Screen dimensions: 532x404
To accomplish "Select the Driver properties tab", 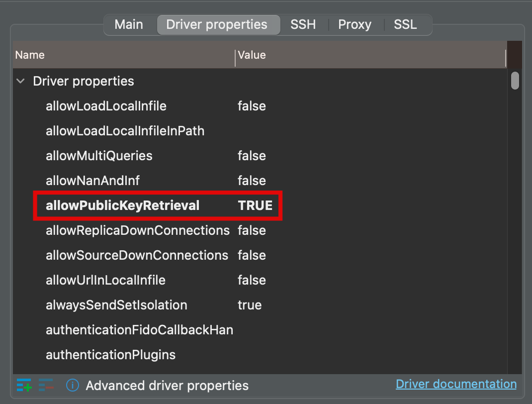I will coord(217,24).
